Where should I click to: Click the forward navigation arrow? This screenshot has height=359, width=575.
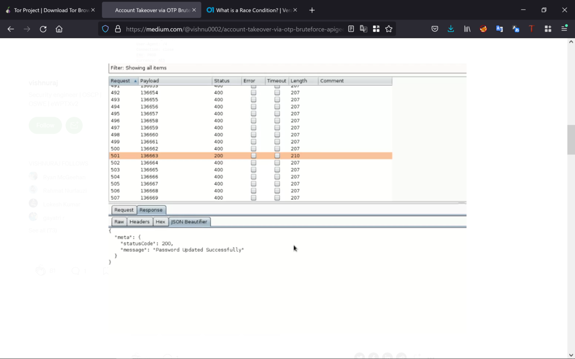coord(27,29)
